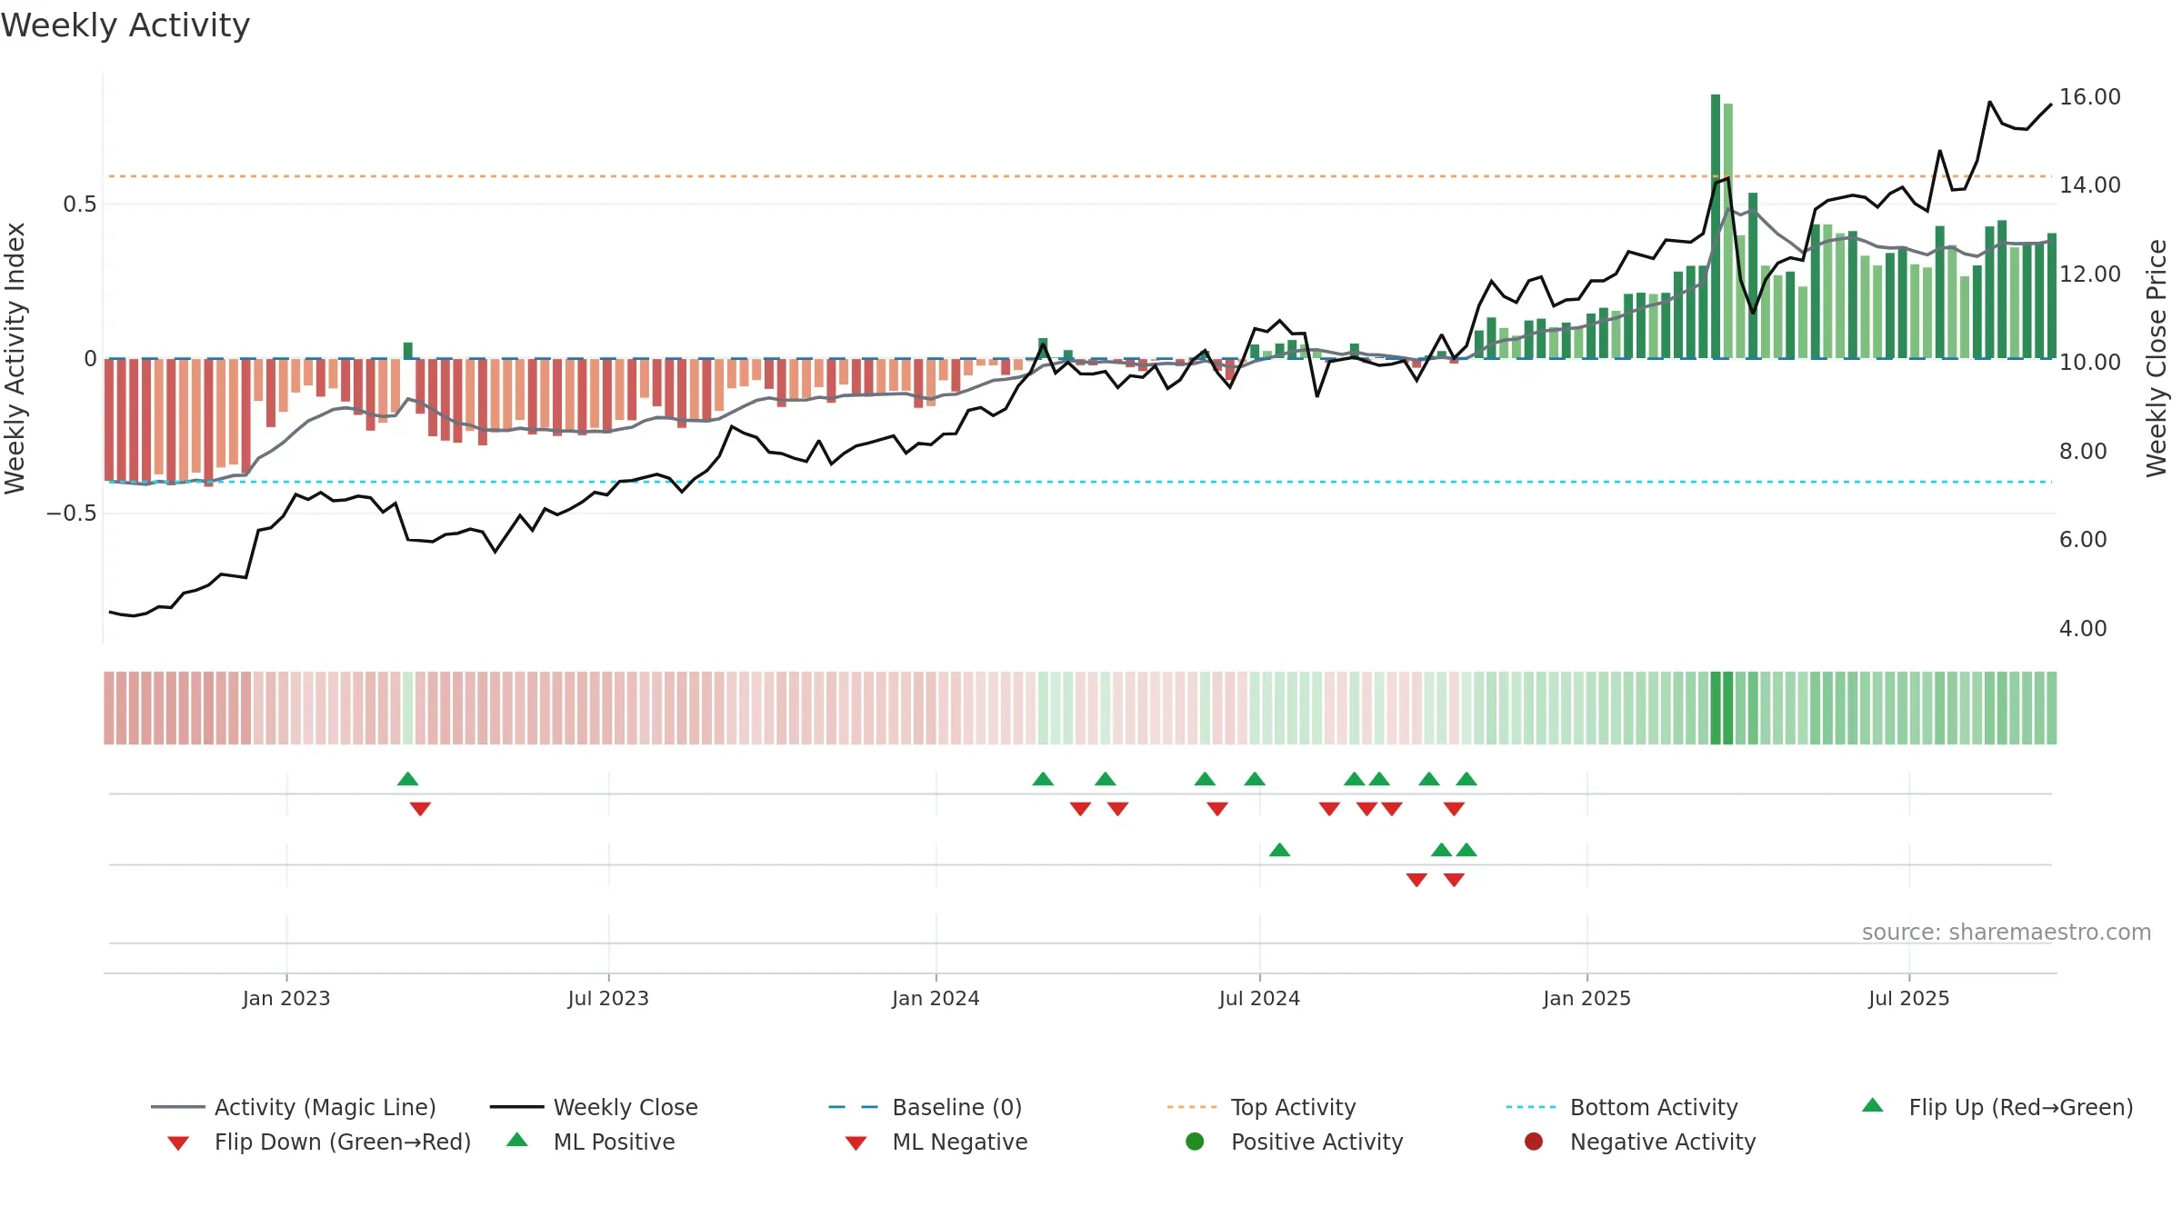Toggle the Activity (Magic Line) legend entry
Screen dimensions: 2182x1227
click(x=293, y=1107)
